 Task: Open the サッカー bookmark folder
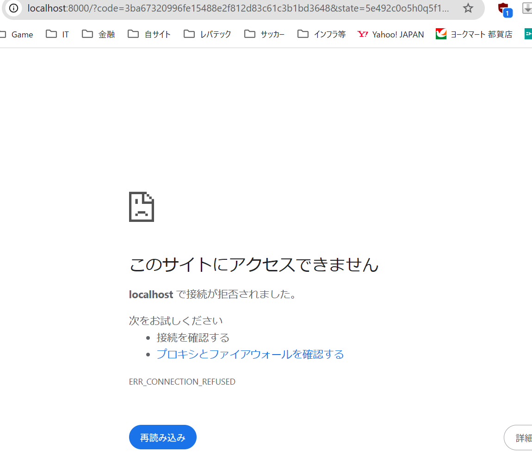click(x=264, y=34)
